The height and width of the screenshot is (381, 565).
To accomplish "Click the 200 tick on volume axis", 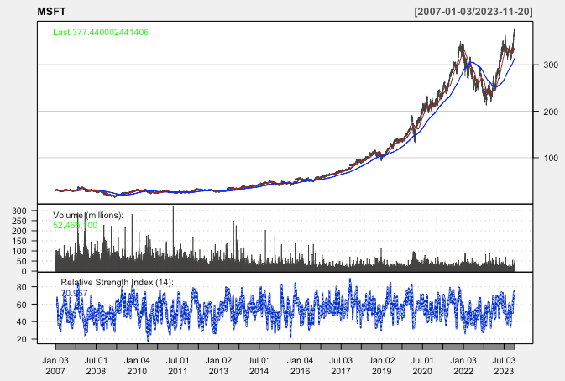I will [x=19, y=231].
